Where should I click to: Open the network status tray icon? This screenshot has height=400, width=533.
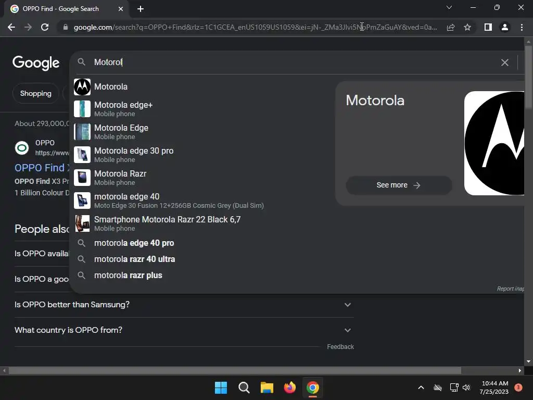454,387
